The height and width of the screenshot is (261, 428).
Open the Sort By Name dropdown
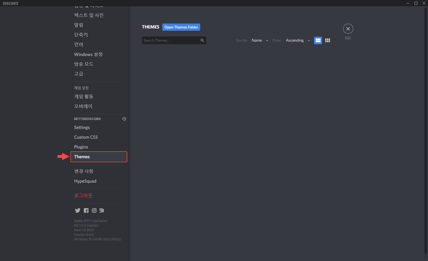tap(260, 40)
